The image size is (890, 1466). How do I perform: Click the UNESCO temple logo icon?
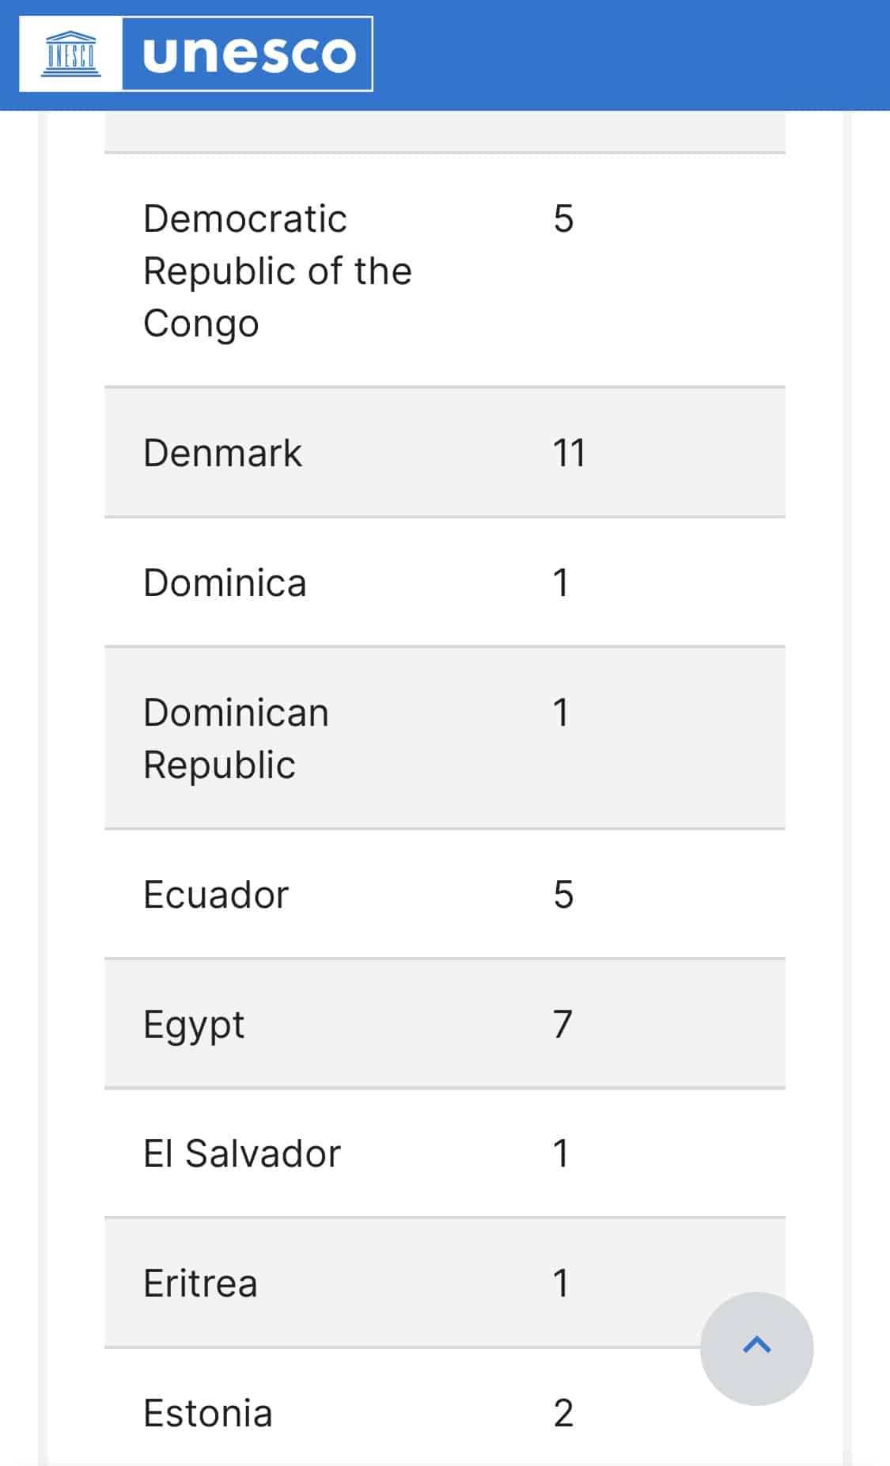coord(71,54)
